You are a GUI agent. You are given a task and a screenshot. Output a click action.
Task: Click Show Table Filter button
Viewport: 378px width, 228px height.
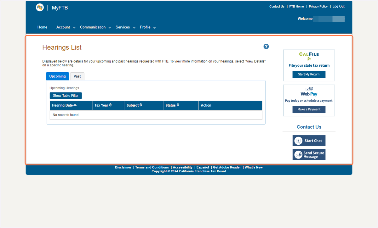66,96
